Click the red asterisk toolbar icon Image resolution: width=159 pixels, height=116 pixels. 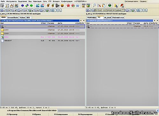[x=68, y=5]
